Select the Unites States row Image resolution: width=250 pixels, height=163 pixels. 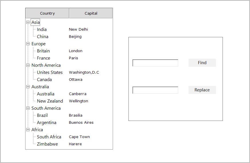point(49,72)
